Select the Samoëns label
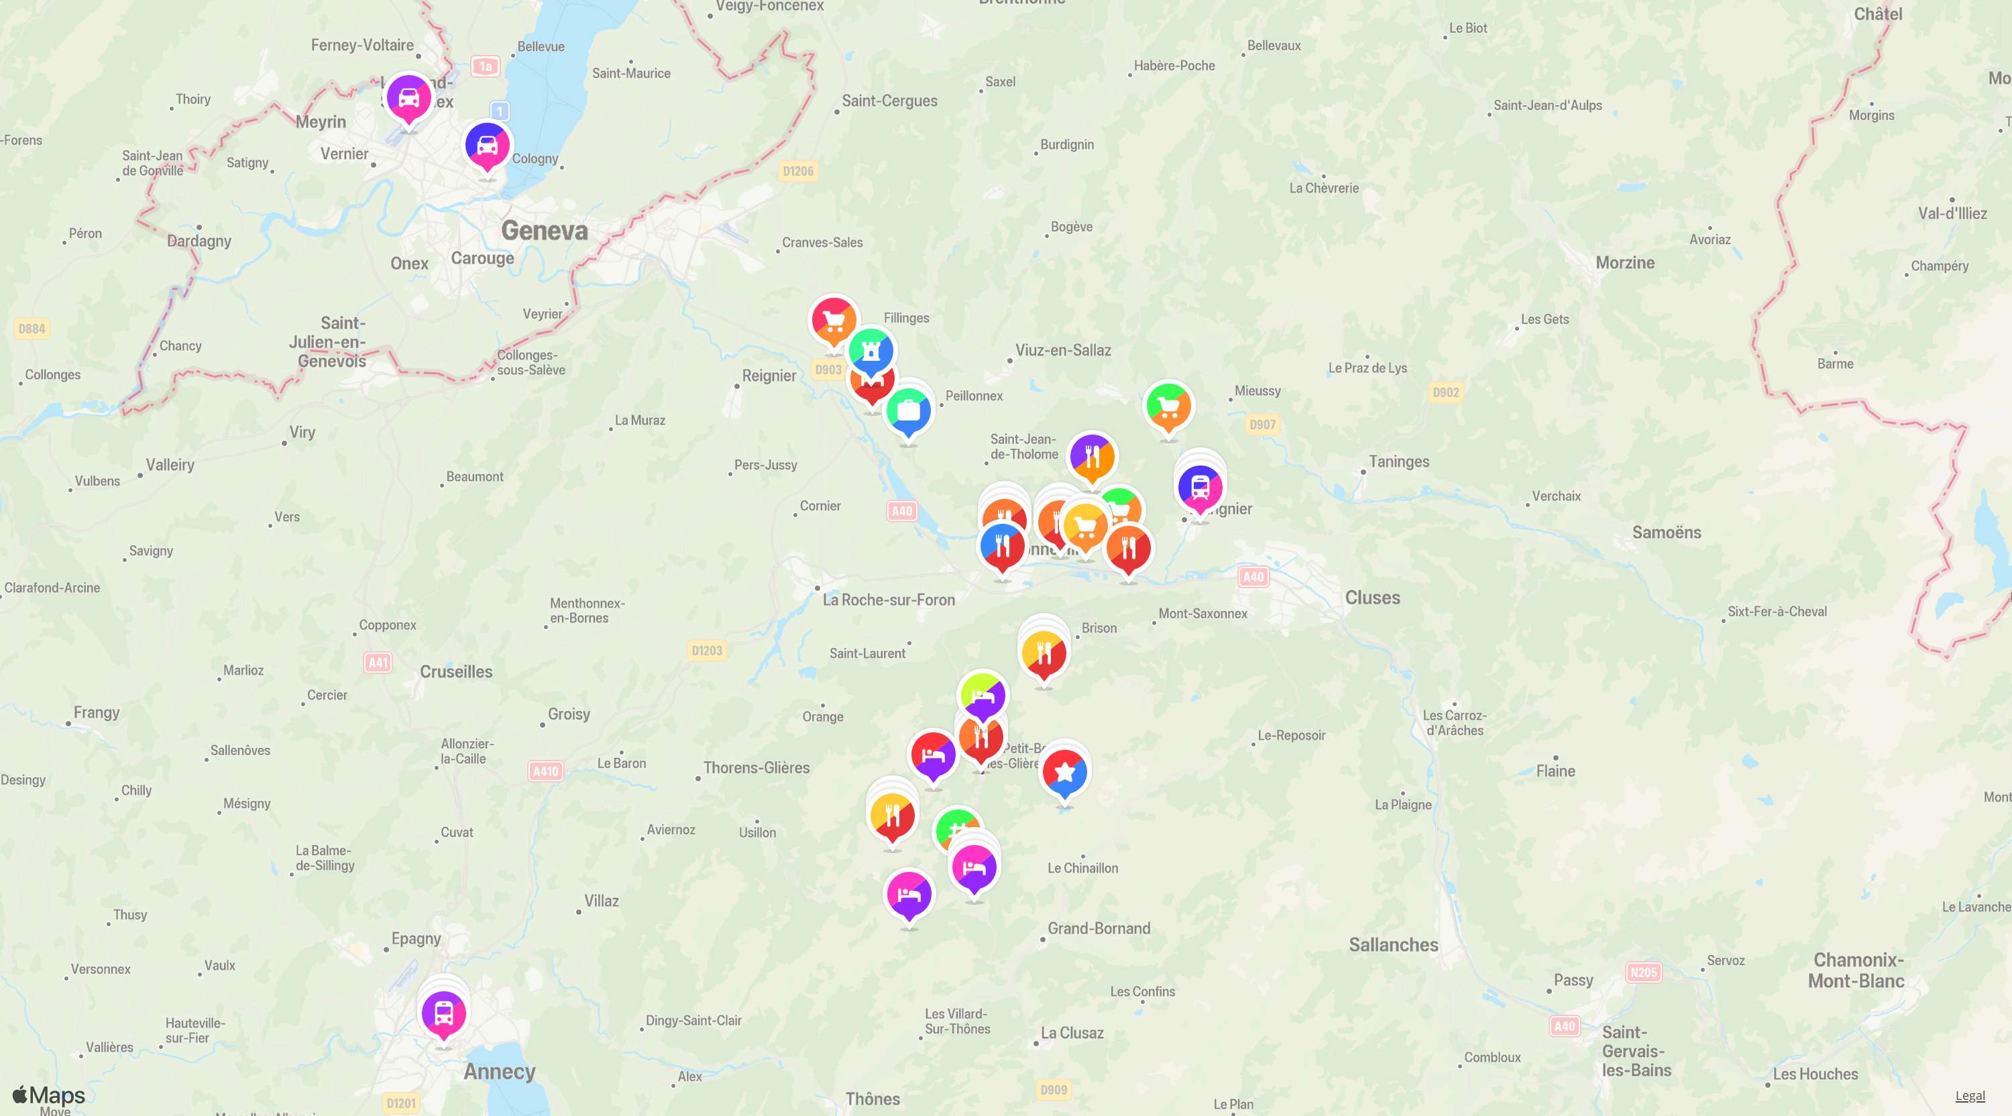The width and height of the screenshot is (2012, 1116). coord(1666,532)
